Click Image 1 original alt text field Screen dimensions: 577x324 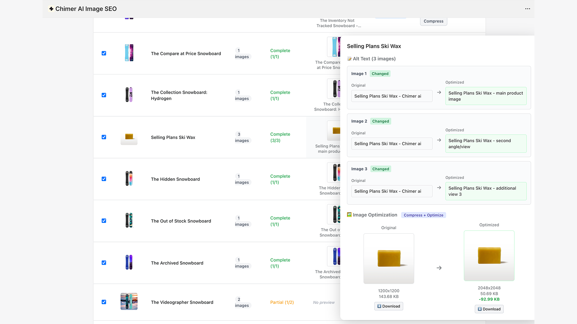click(392, 96)
